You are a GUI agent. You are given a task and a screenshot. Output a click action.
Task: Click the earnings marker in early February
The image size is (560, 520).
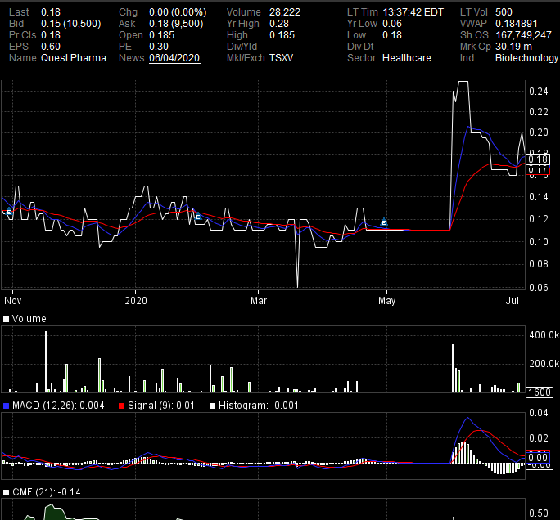pyautogui.click(x=198, y=217)
